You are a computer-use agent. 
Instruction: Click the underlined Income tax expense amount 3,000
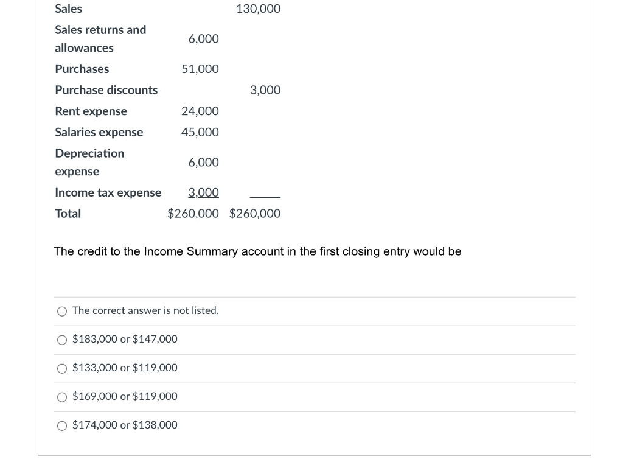click(203, 192)
